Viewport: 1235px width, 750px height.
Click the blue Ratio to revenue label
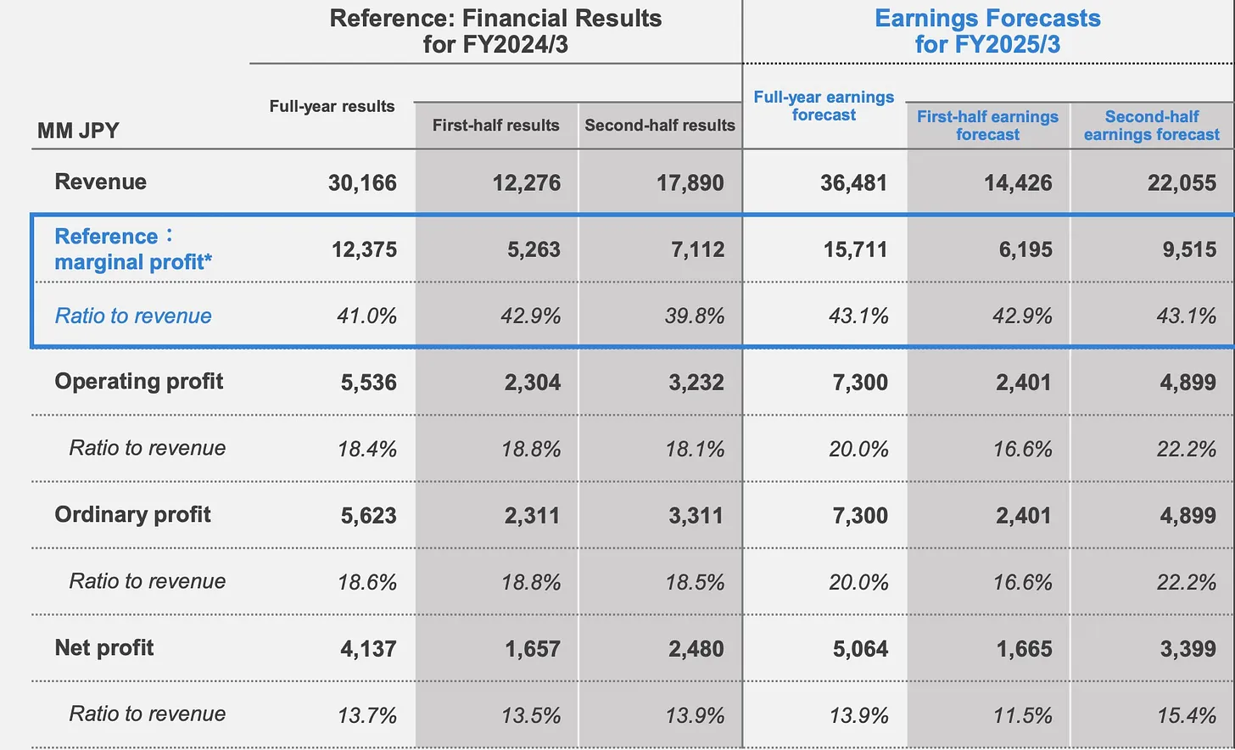pyautogui.click(x=133, y=316)
